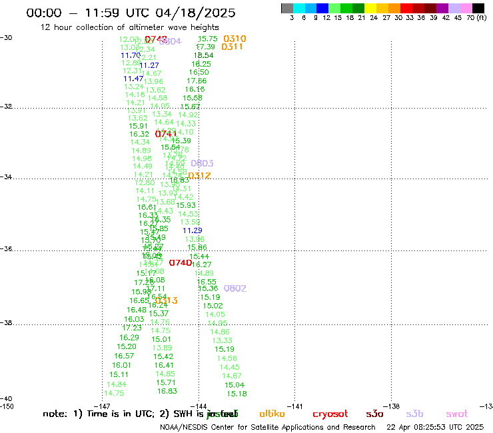Click the pink 70 ft legend swatch

[466, 8]
